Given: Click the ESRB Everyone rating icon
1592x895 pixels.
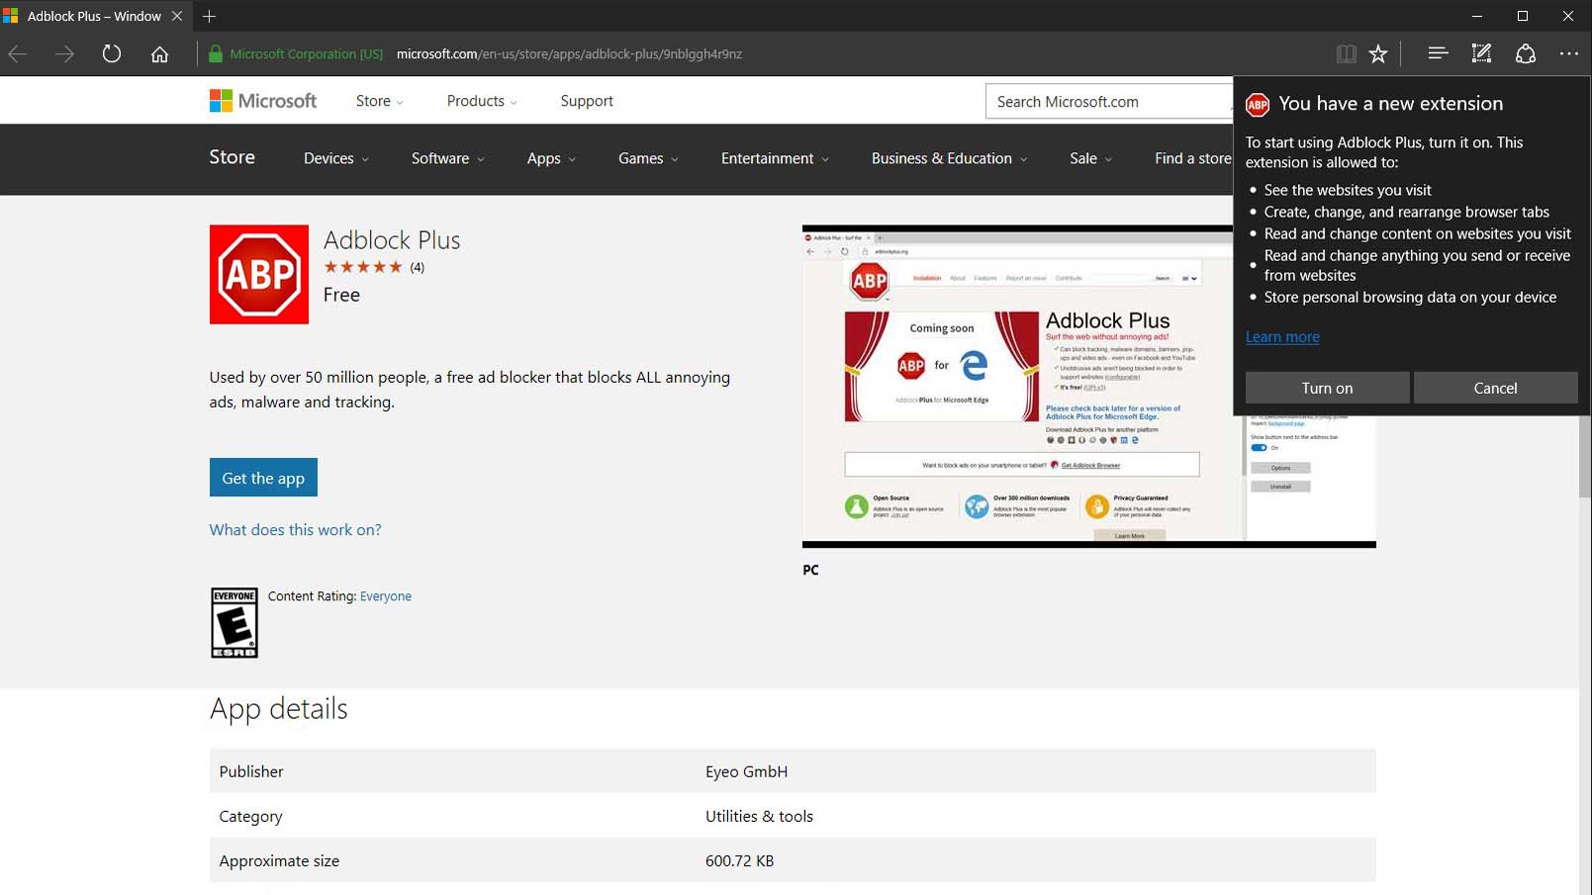Looking at the screenshot, I should click(x=234, y=623).
